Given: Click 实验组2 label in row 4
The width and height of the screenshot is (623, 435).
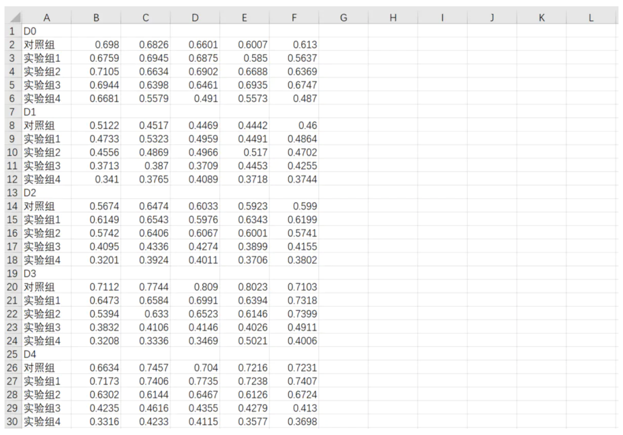Looking at the screenshot, I should pyautogui.click(x=42, y=71).
